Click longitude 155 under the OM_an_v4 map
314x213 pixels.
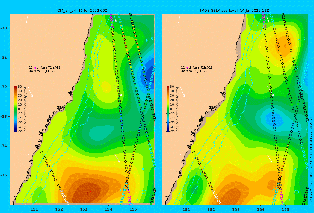pyautogui.click(x=133, y=209)
